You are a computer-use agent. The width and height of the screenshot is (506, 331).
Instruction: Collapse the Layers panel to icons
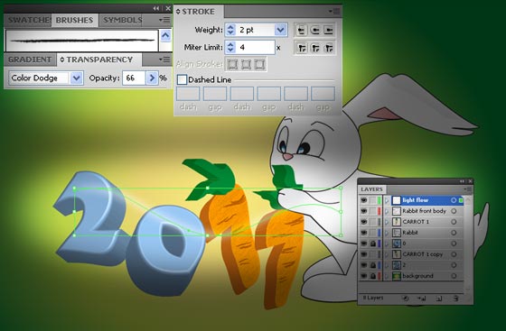pos(462,181)
